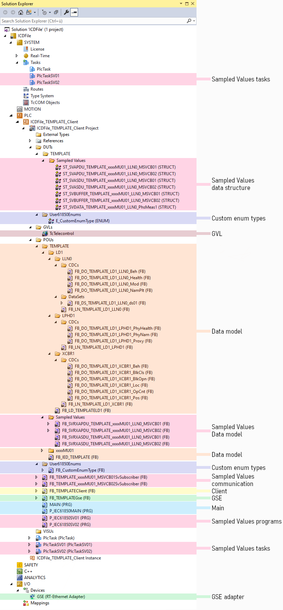Collapse the PLC node
283x610 pixels.
click(x=11, y=116)
